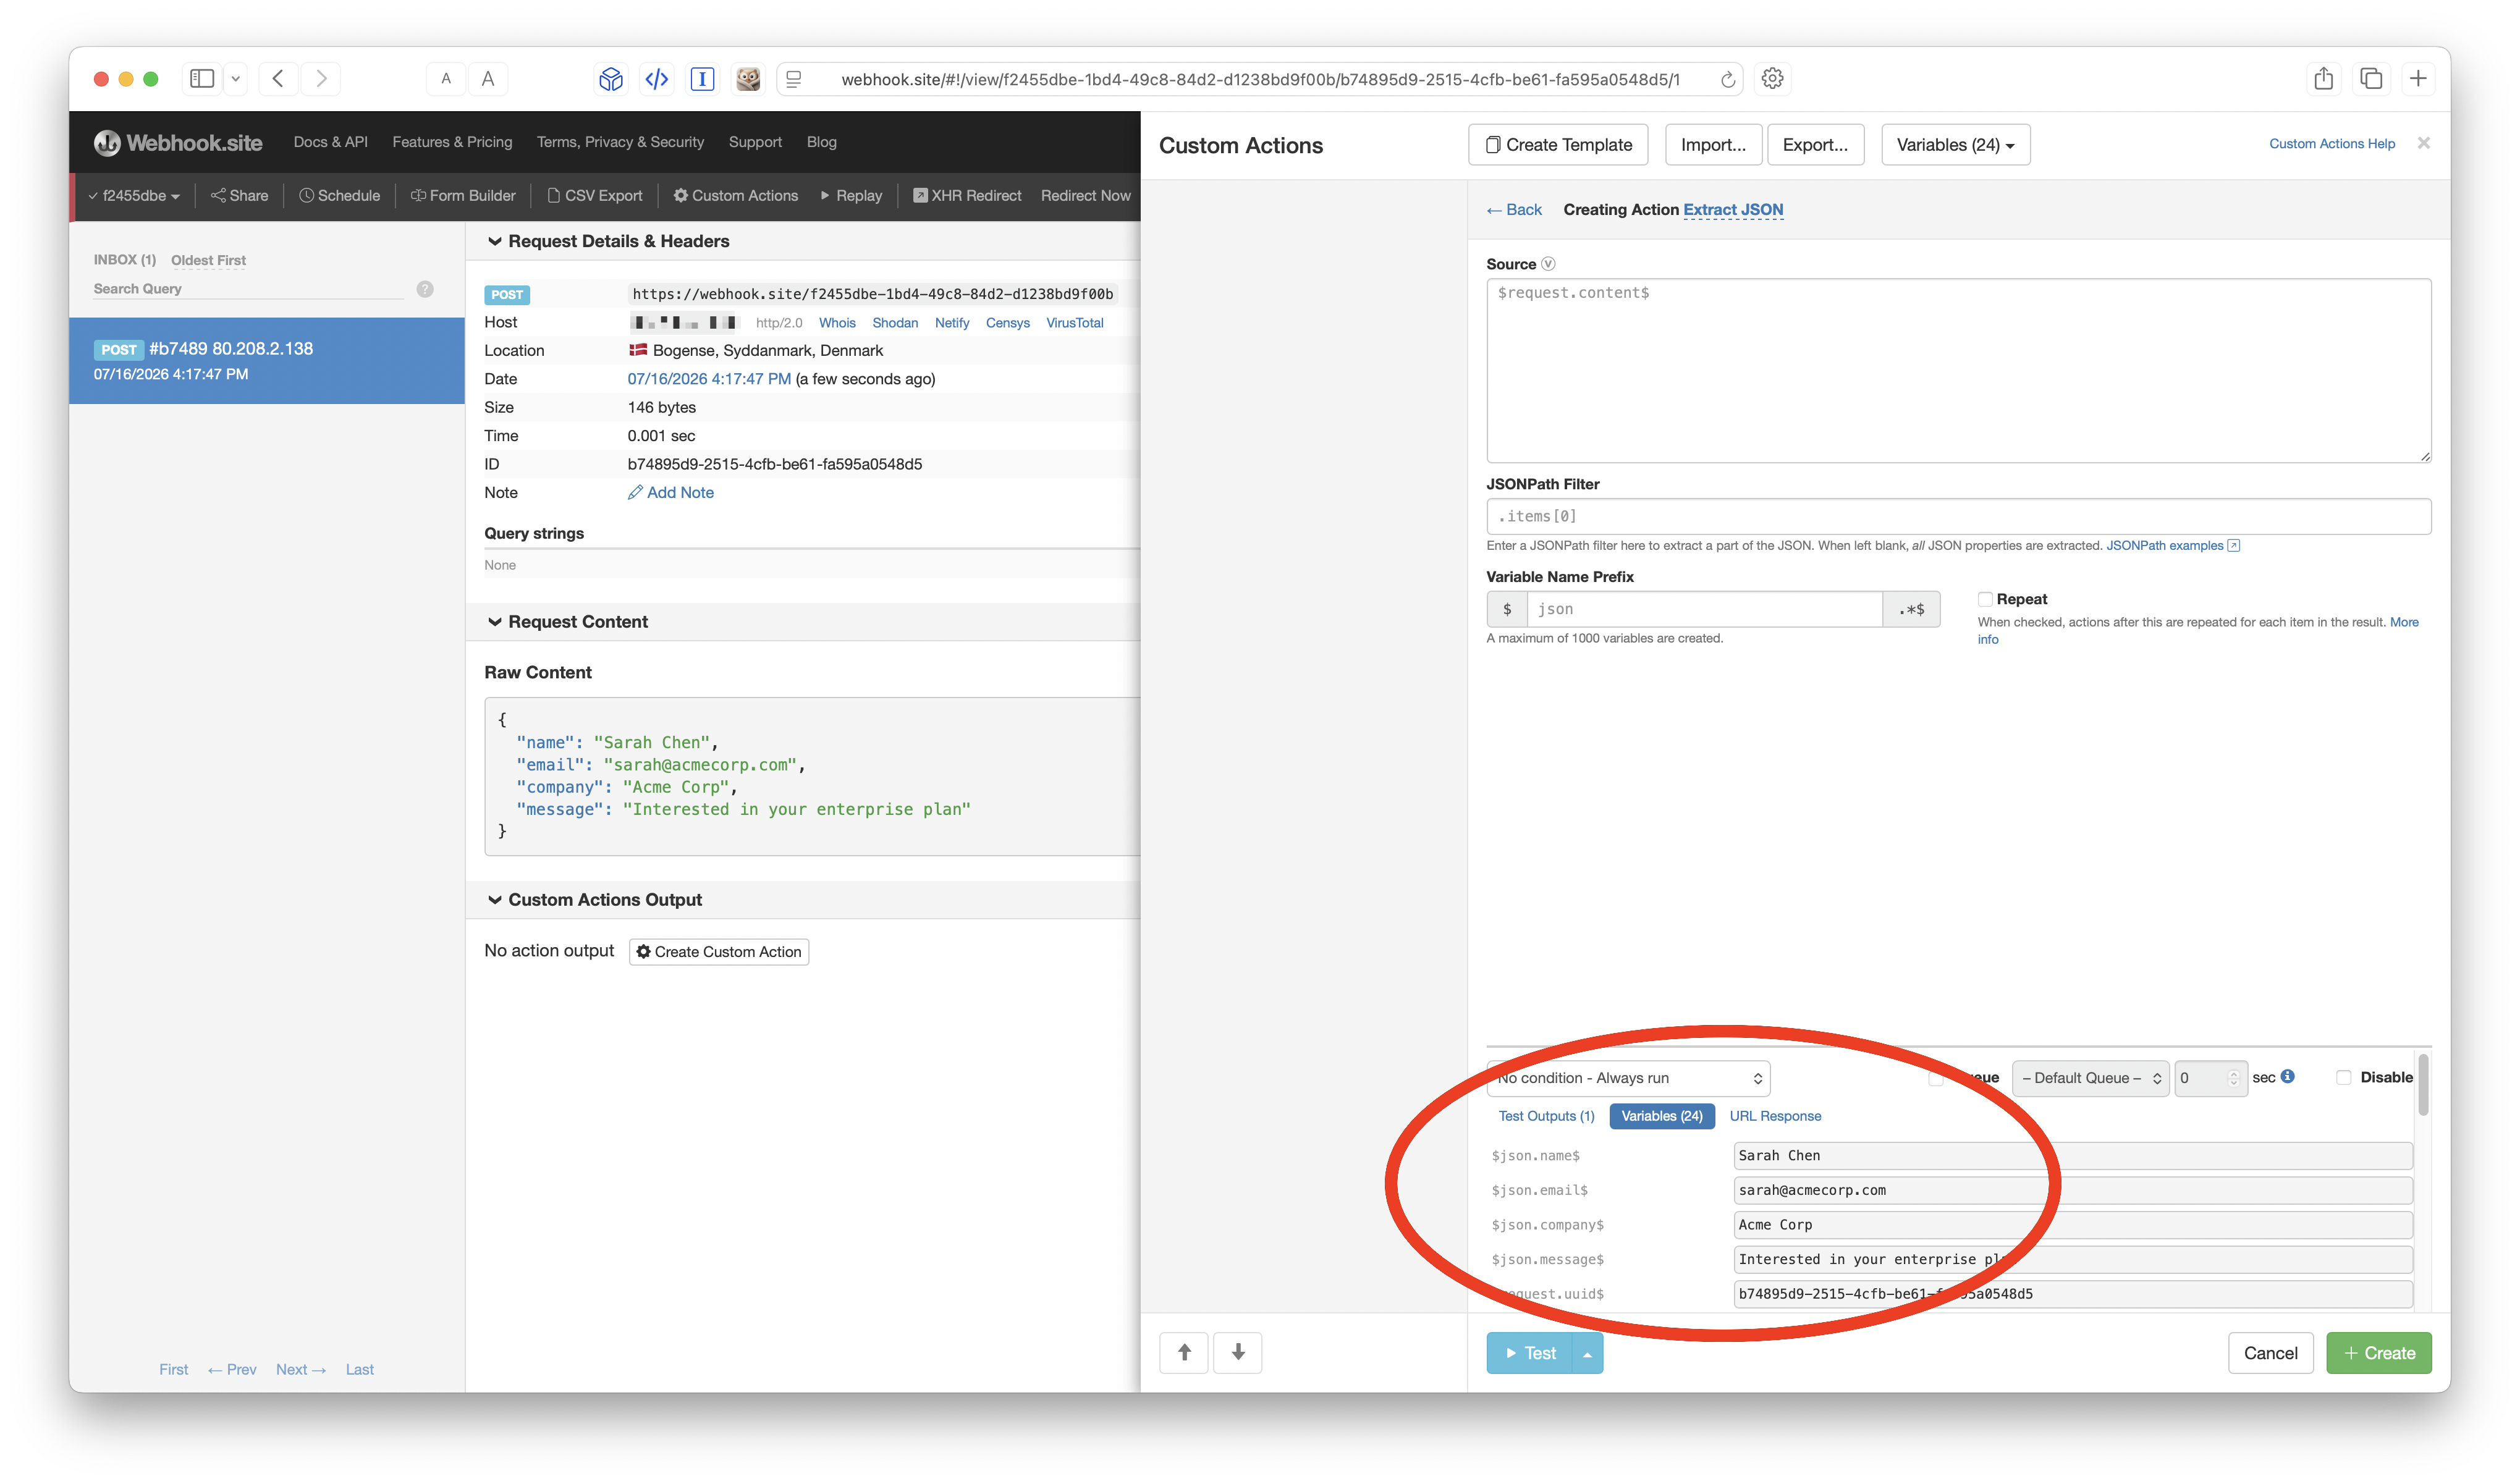
Task: Go forward with the Safari forward arrow
Action: [x=321, y=78]
